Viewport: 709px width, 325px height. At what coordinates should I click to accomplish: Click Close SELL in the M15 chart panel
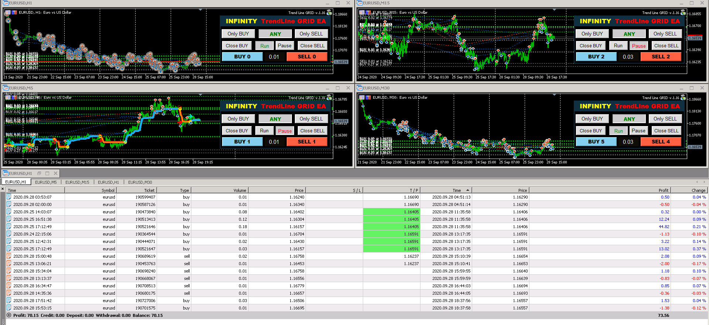[666, 45]
